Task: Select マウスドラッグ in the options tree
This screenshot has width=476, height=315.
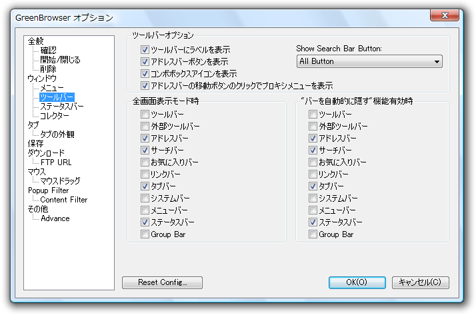Action: (x=60, y=181)
